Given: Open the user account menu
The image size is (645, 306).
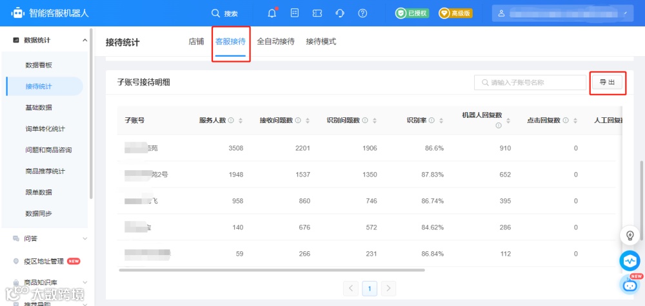Looking at the screenshot, I should (562, 13).
